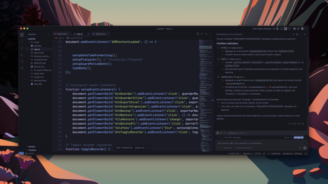Open api.php in explorer
Image resolution: width=328 pixels, height=184 pixels.
coord(38,46)
